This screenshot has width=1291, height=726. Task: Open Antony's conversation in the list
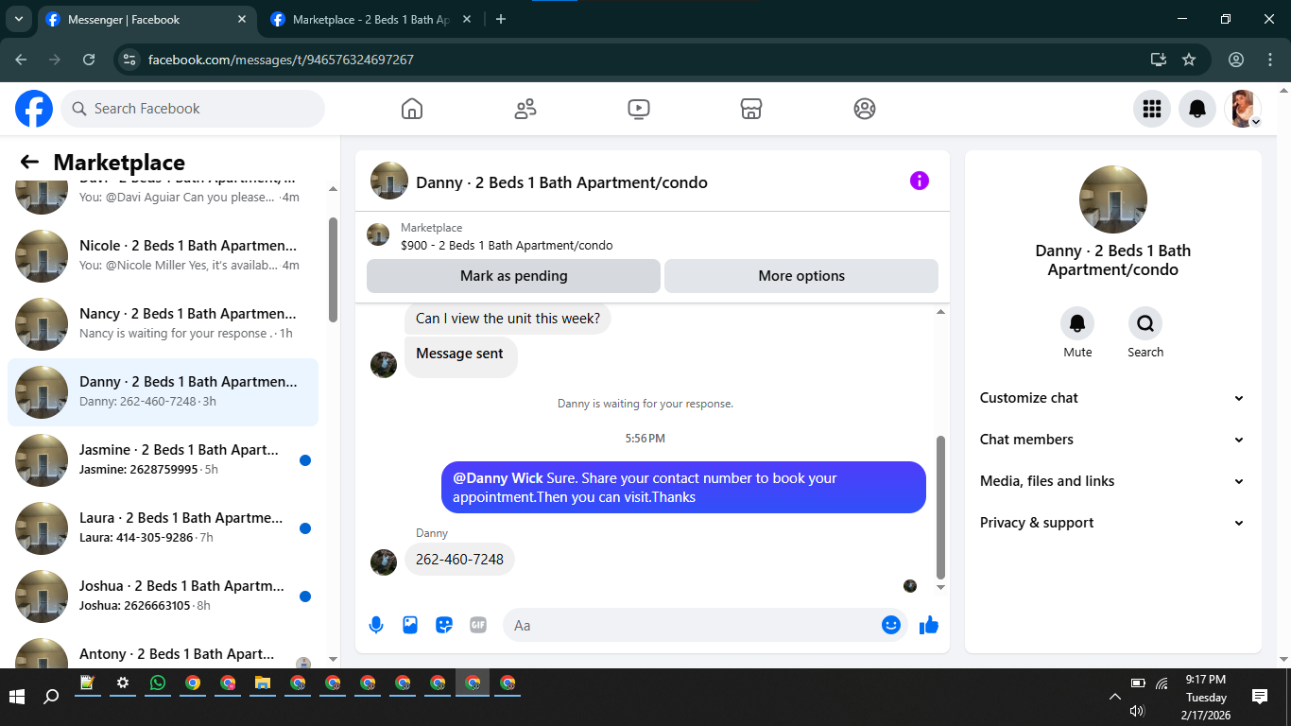163,648
